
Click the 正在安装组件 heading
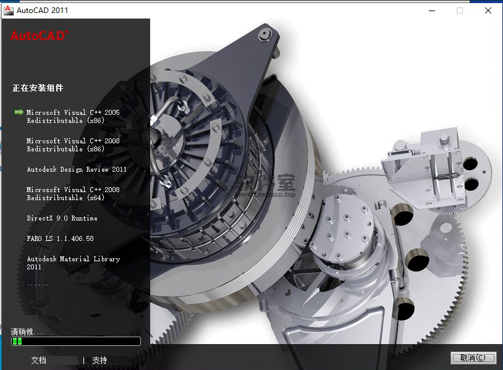[x=38, y=88]
